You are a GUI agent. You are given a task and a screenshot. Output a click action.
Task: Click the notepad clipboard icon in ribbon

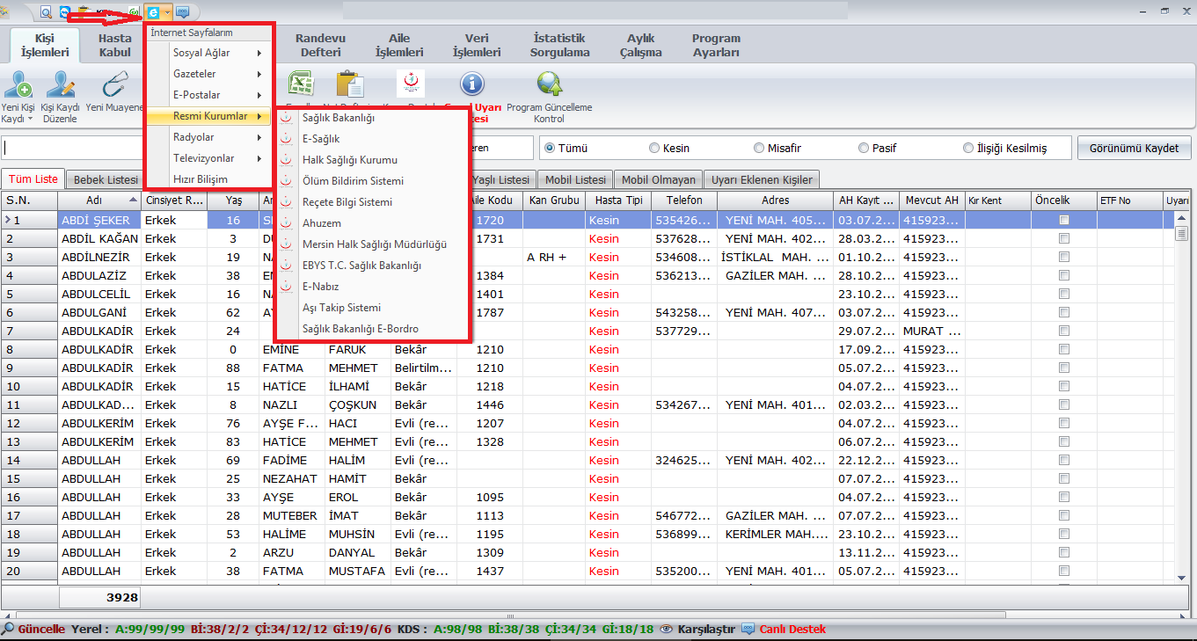click(x=350, y=85)
